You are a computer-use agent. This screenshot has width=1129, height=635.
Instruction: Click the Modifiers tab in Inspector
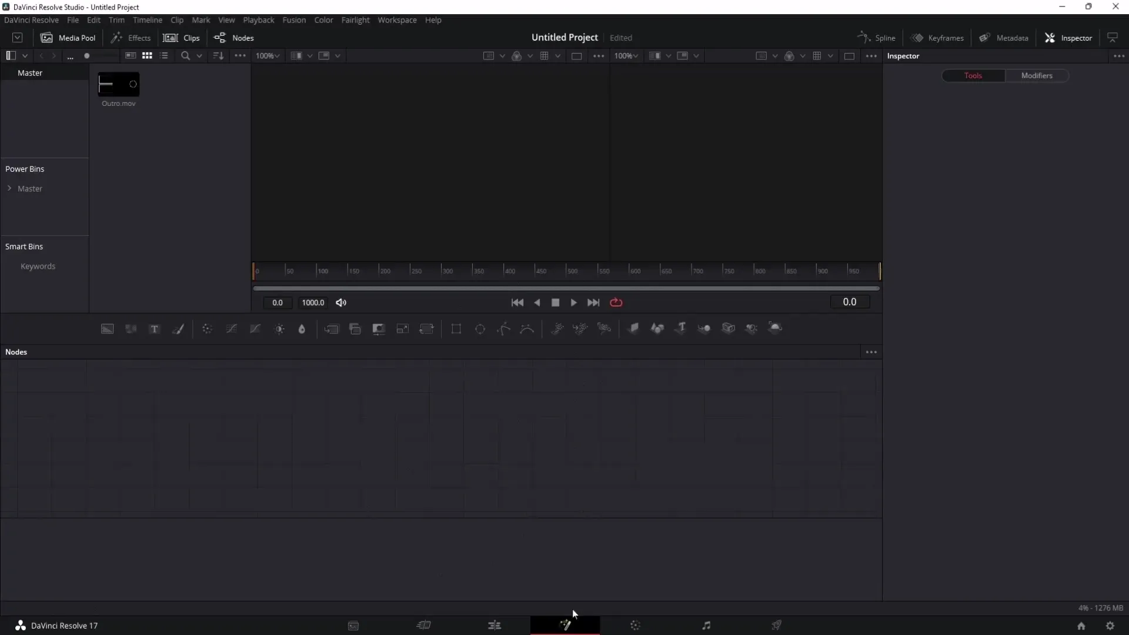[1037, 75]
